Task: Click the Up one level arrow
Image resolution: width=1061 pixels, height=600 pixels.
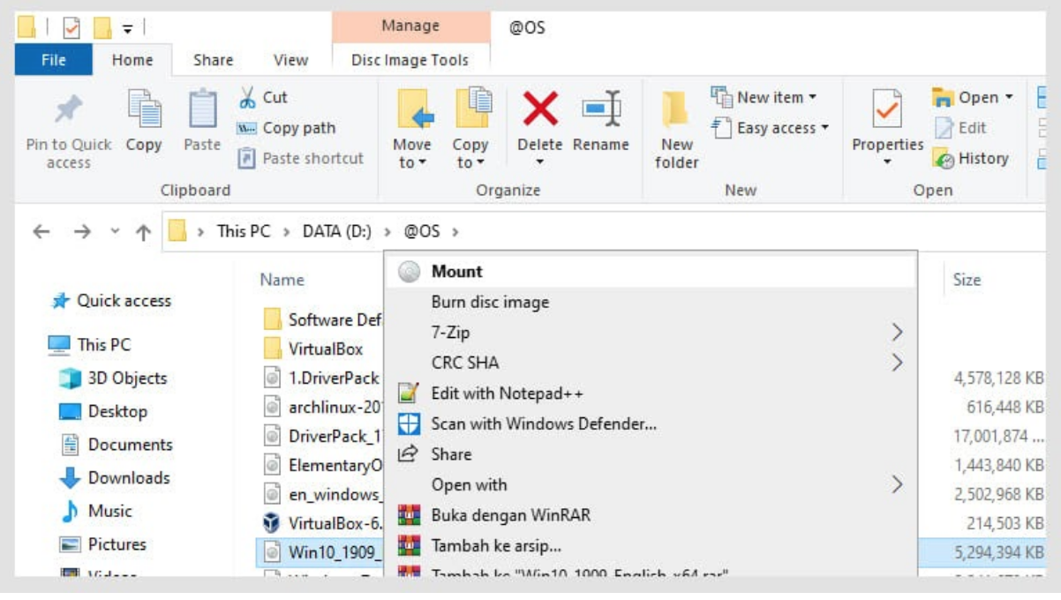Action: (x=143, y=232)
